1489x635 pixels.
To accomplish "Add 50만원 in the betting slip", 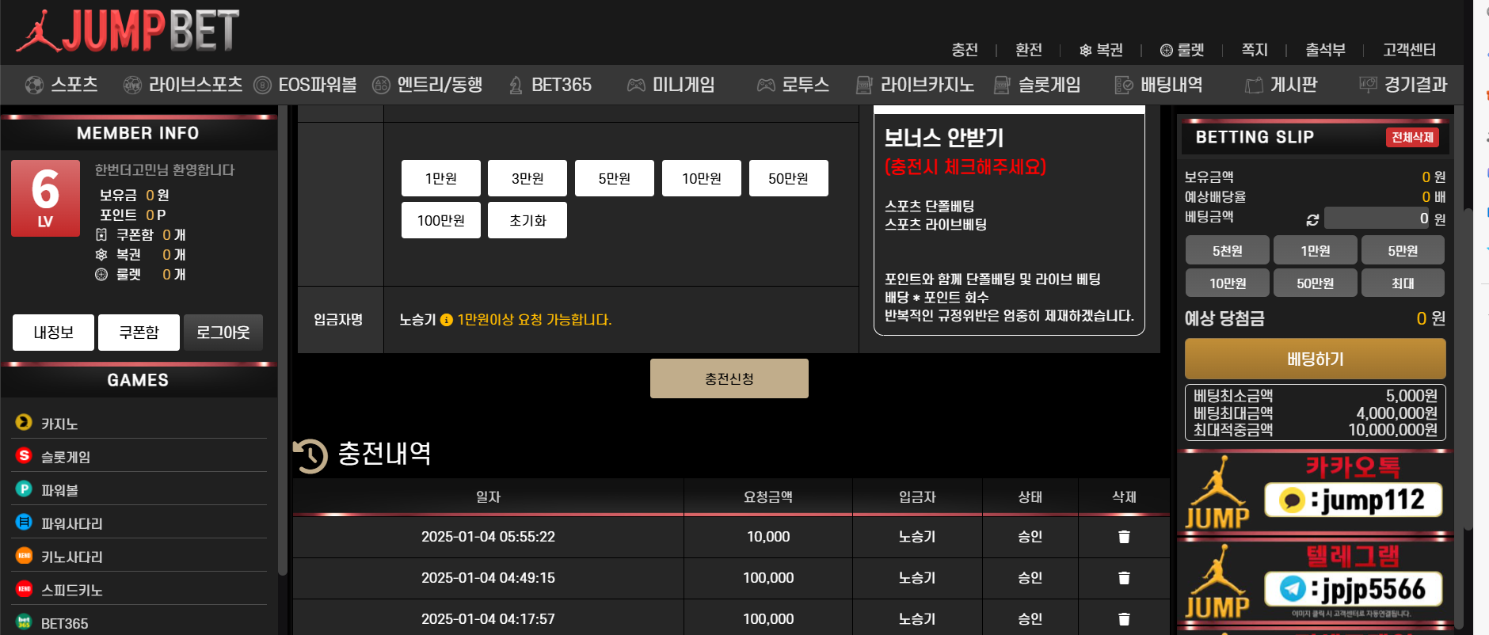I will point(1316,283).
